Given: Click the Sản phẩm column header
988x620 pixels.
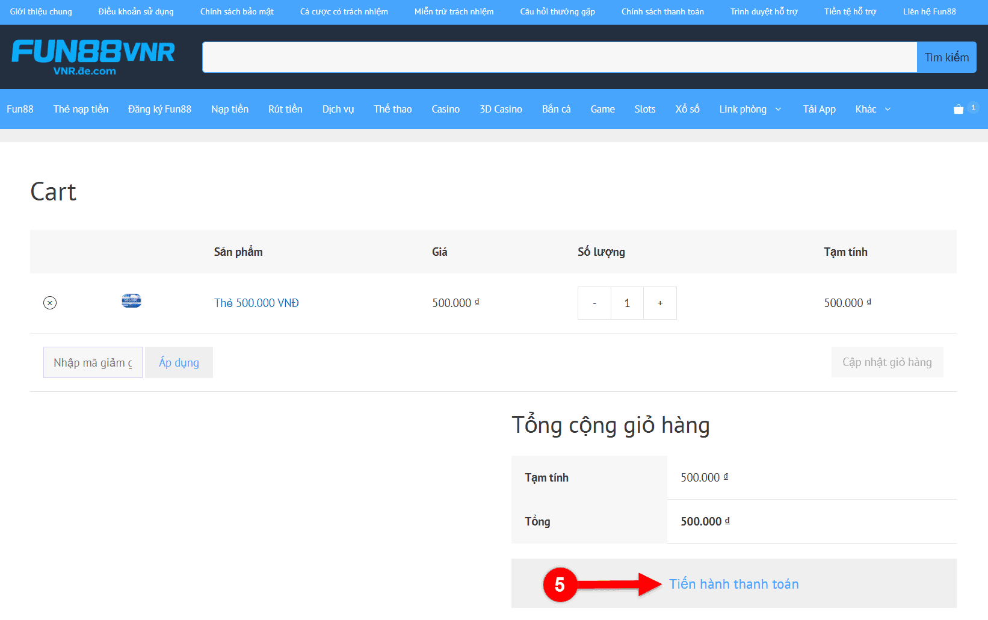Looking at the screenshot, I should coord(238,252).
